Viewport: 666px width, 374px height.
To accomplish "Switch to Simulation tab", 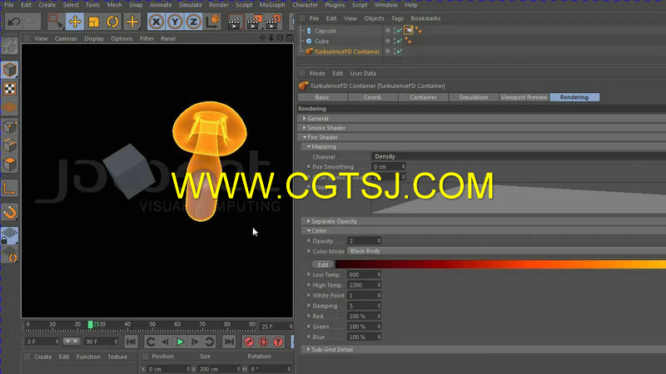I will click(x=473, y=97).
